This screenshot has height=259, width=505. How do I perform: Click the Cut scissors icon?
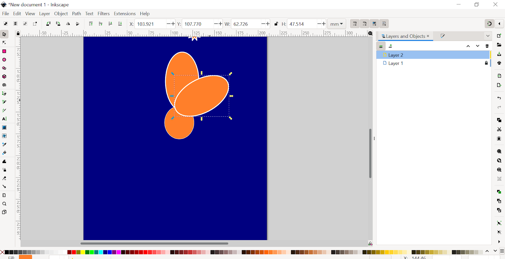pyautogui.click(x=499, y=129)
